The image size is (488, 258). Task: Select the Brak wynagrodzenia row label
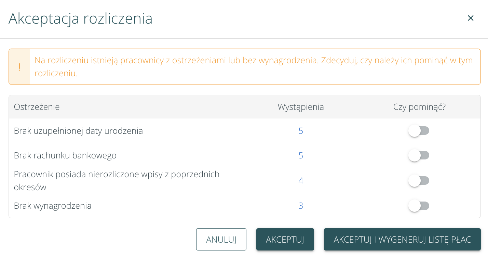click(x=53, y=206)
